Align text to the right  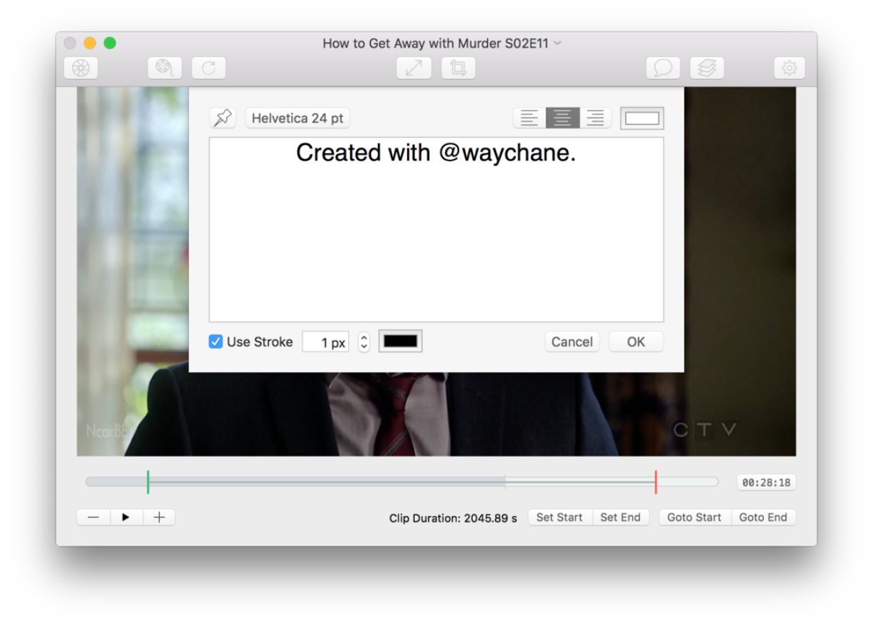tap(596, 118)
